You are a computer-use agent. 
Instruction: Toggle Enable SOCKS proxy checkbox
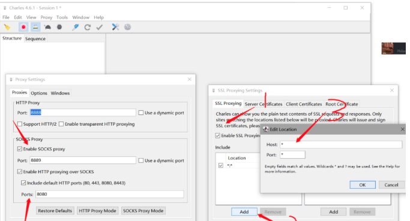click(20, 149)
